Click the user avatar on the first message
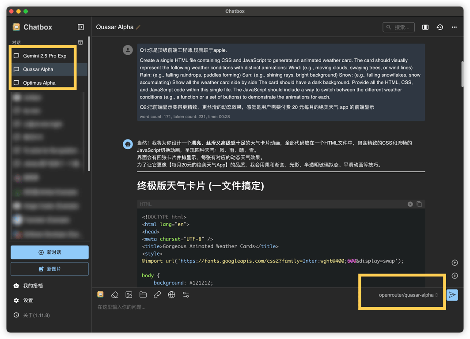Viewport: 470px width, 339px height. point(128,50)
